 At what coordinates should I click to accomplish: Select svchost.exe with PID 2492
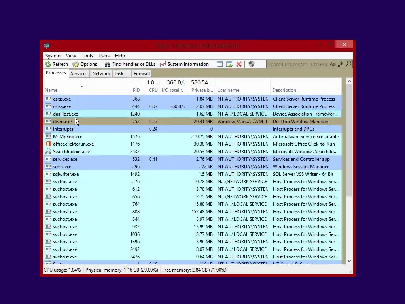tap(192, 249)
